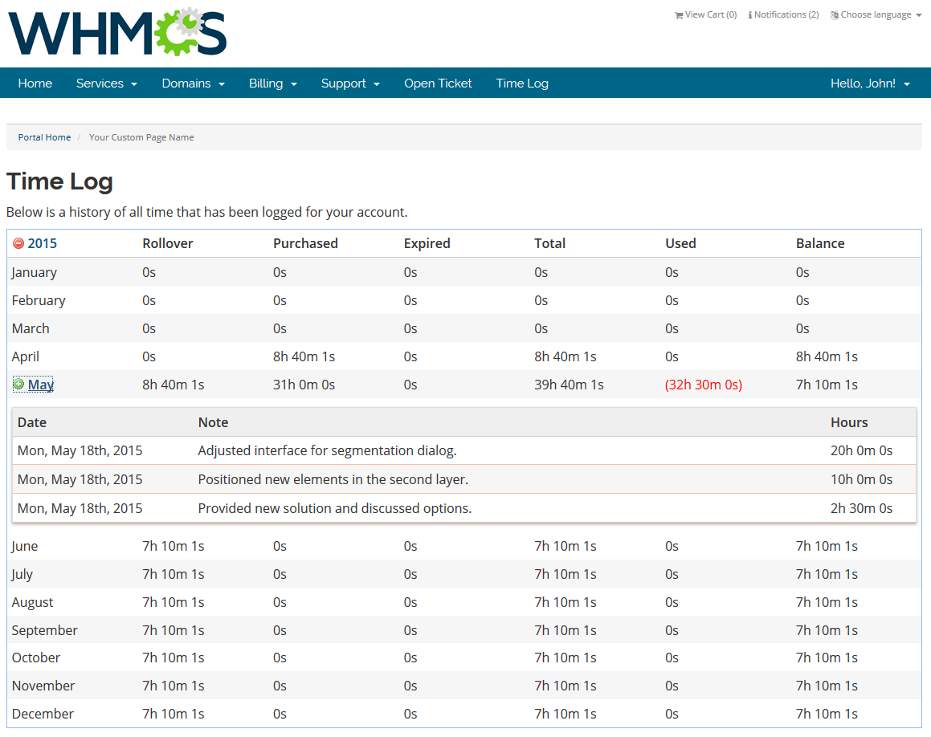Collapse the 2015 year with red minus icon
Screen dimensions: 931x737
point(18,242)
